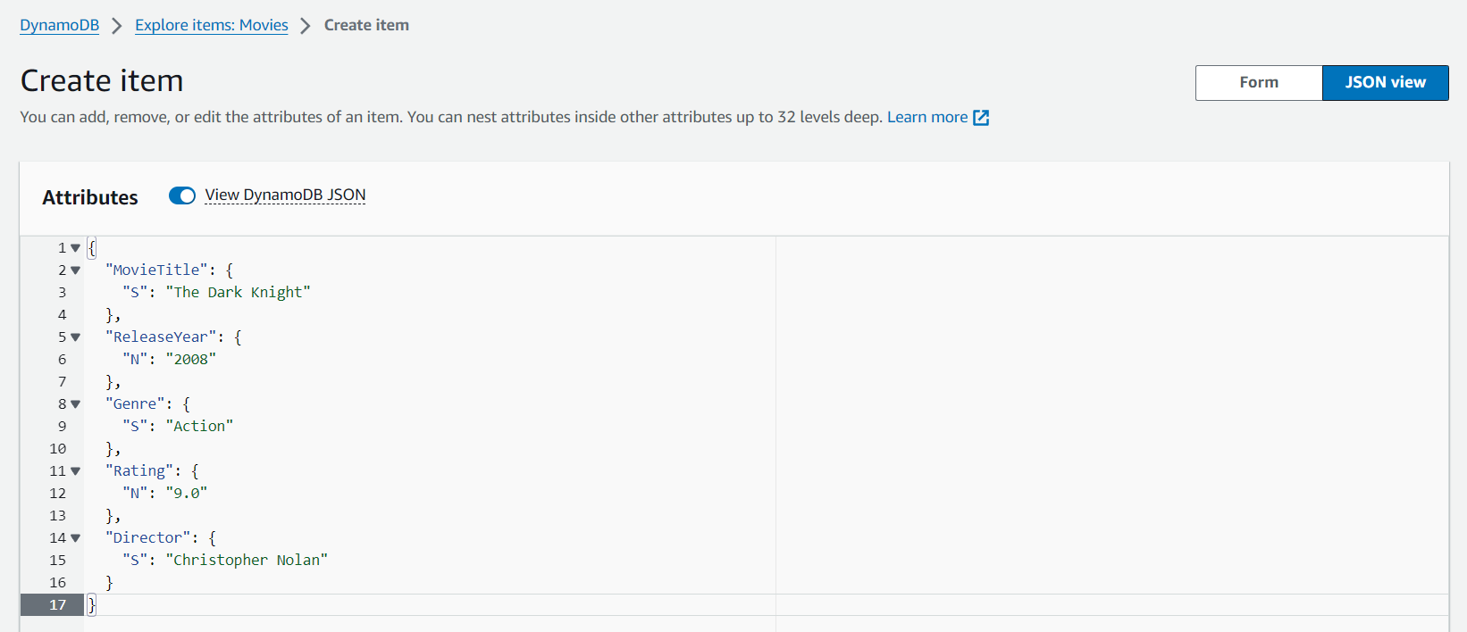Fold the ReleaseYear block on line 5

tap(75, 337)
